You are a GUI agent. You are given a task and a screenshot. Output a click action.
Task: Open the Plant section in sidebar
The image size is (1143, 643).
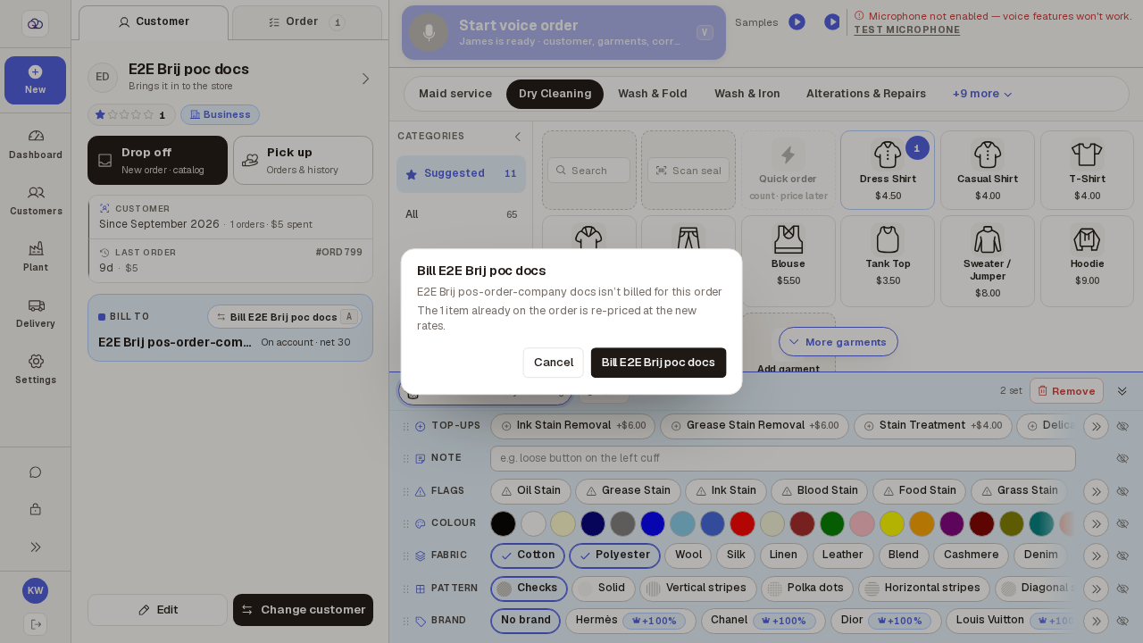point(36,257)
